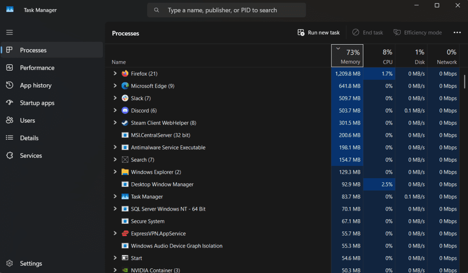Click the process search field
468x273 pixels.
[226, 10]
